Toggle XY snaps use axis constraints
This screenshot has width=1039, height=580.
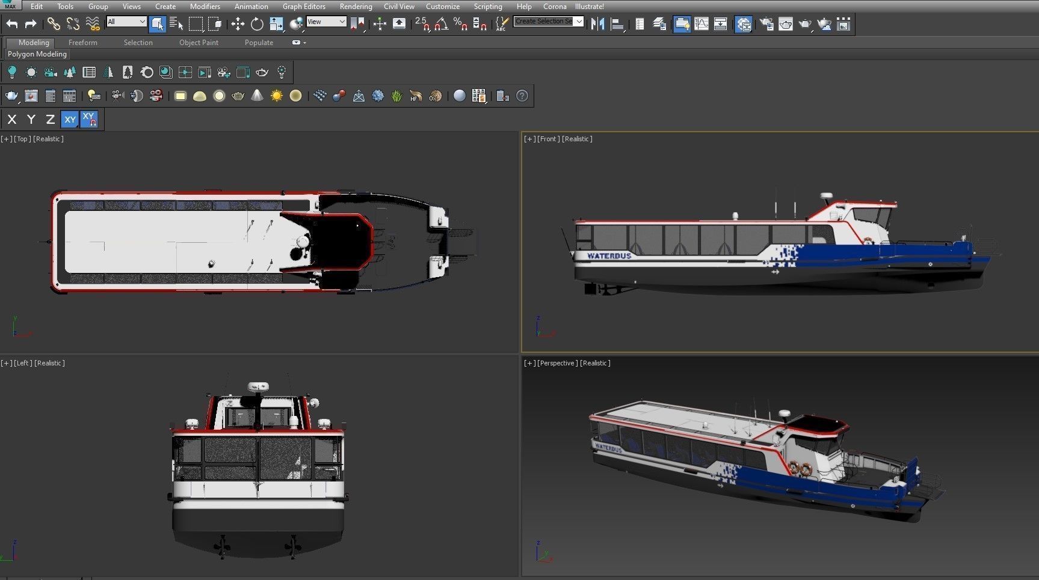pos(89,119)
